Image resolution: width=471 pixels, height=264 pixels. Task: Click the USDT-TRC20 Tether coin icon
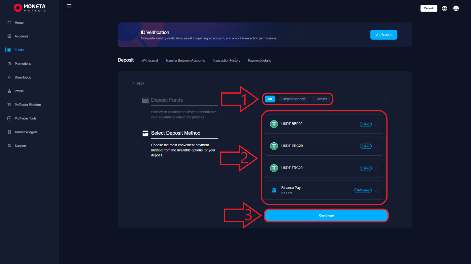274,168
